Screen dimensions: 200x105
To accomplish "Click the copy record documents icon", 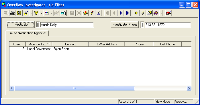I will [x=63, y=13].
